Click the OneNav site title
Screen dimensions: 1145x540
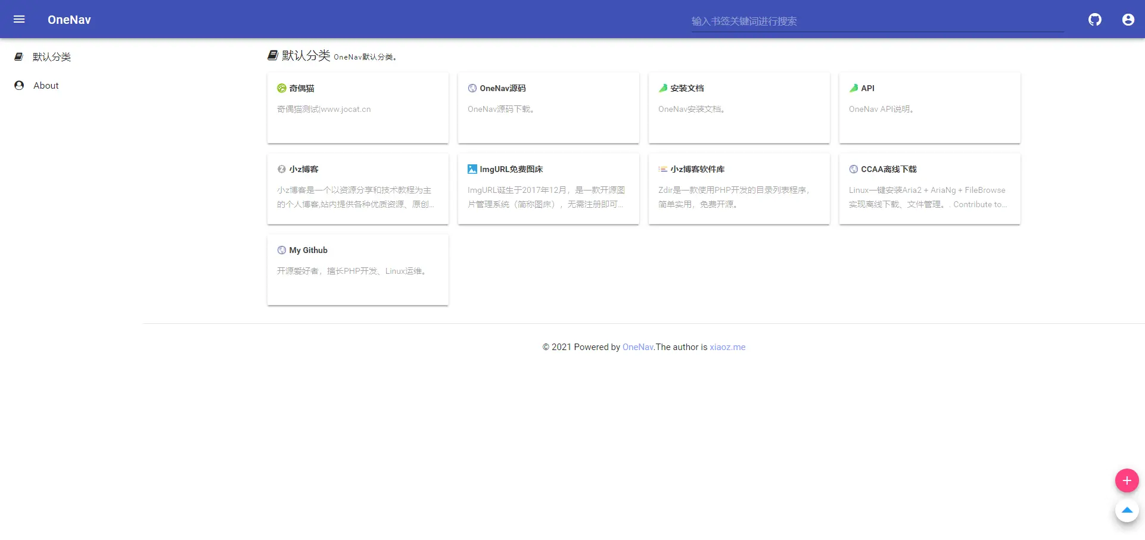[69, 20]
